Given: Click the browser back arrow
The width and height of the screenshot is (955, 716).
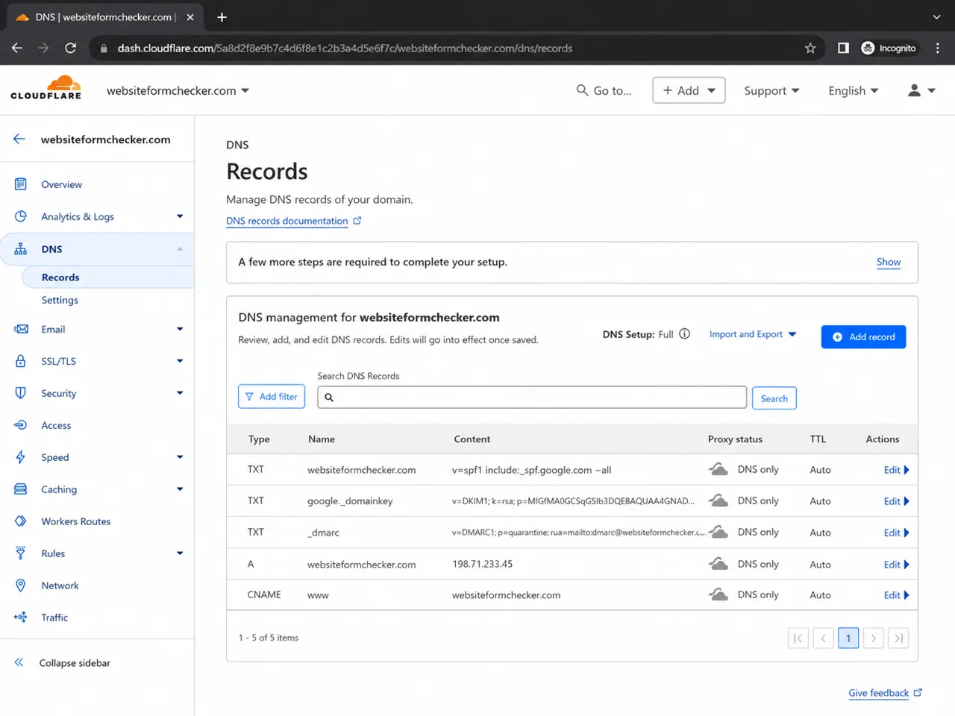Looking at the screenshot, I should click(17, 48).
